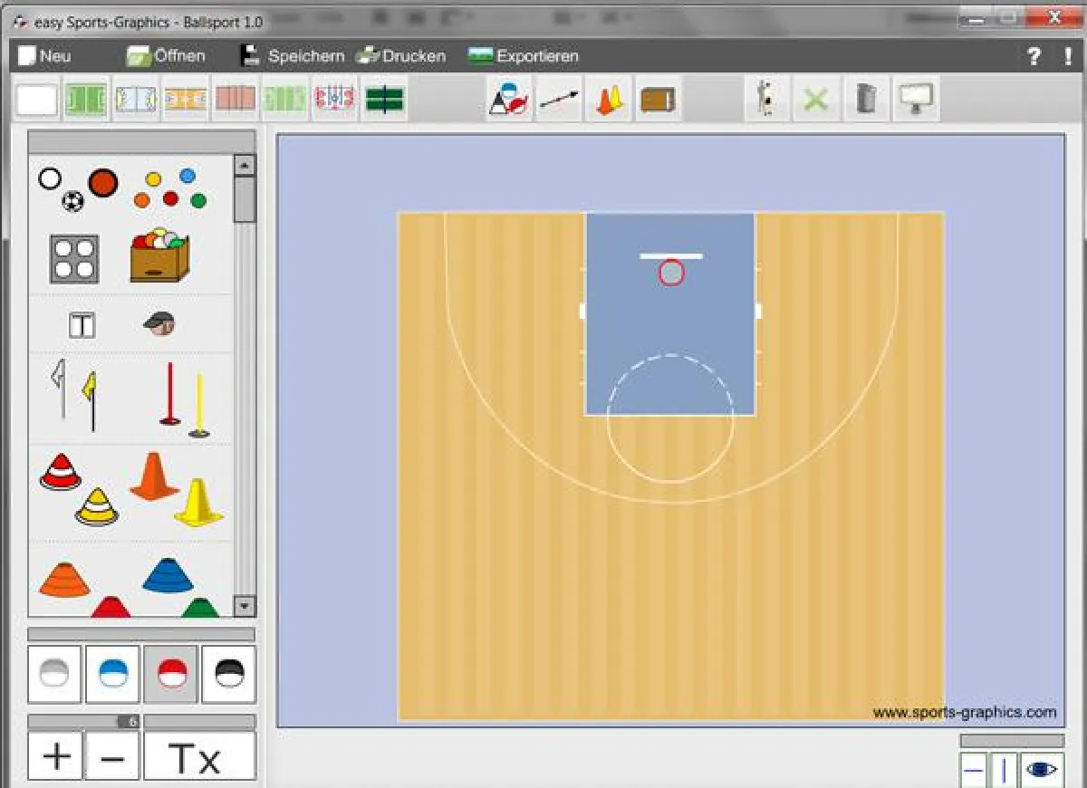Click the horizontal line option
Screen dimensions: 1087x788
tap(974, 771)
